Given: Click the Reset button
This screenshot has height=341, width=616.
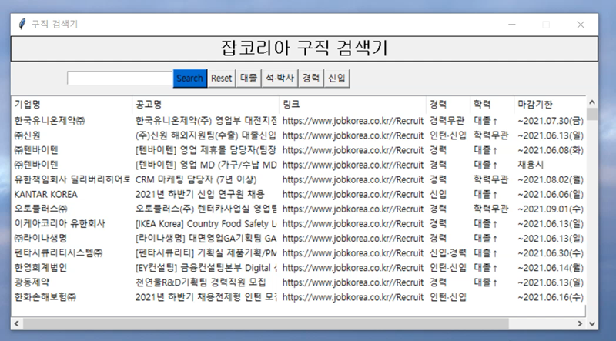Looking at the screenshot, I should click(x=221, y=79).
